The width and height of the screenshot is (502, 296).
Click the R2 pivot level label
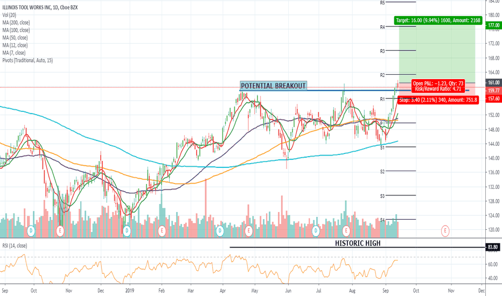click(382, 75)
